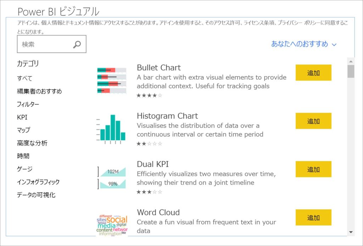Screen dimensions: 363x246
Task: Select the すべて category
Action: [24, 78]
